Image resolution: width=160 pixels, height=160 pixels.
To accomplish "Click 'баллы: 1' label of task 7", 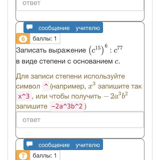I will click(45, 155).
